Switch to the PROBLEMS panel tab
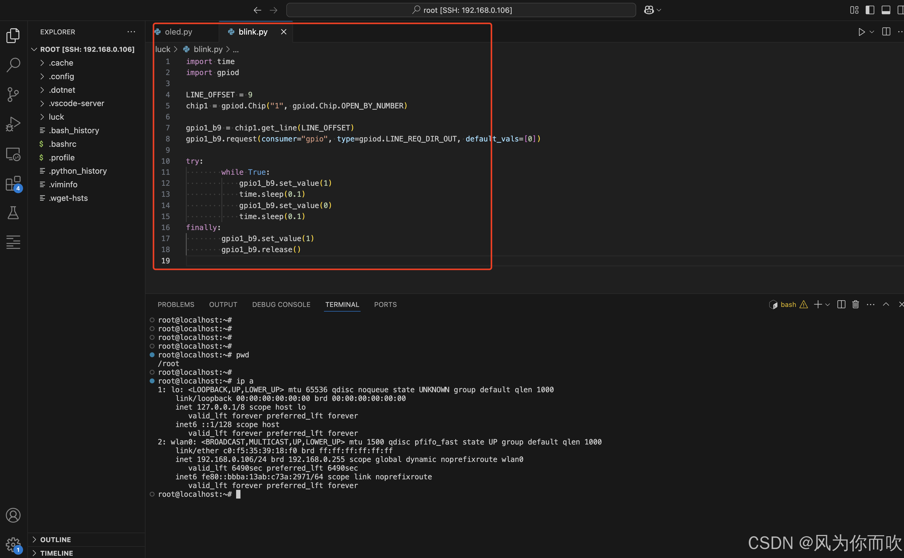Image resolution: width=904 pixels, height=558 pixels. (176, 304)
